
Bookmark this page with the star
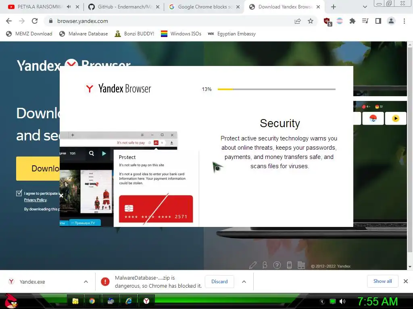[x=311, y=21]
